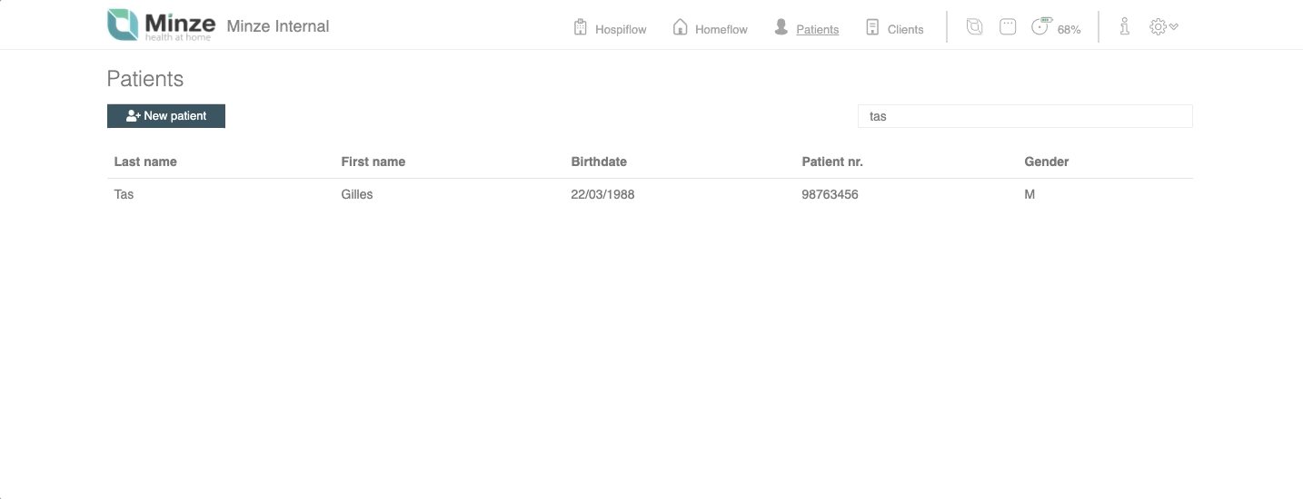Click the Homeflow house icon
This screenshot has height=499, width=1303.
point(680,27)
